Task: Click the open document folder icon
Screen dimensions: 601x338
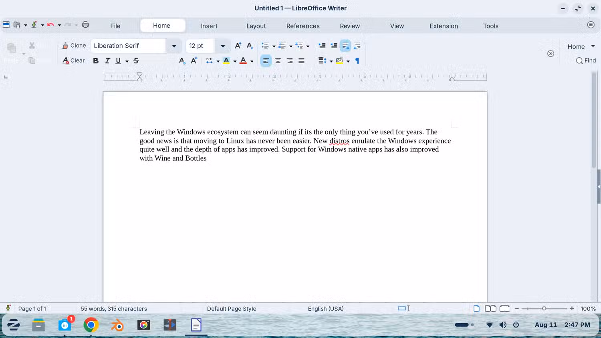Action: [17, 24]
